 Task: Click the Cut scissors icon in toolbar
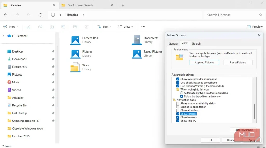point(29,27)
